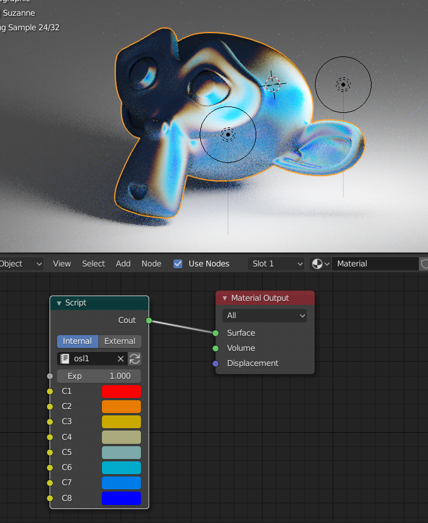428x523 pixels.
Task: Select the light object near Suzanne's ear
Action: [343, 84]
